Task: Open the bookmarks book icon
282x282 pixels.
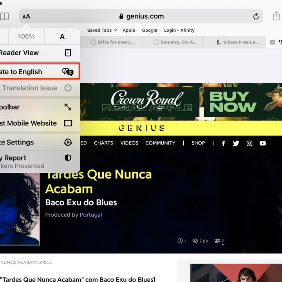Action: coord(4,16)
